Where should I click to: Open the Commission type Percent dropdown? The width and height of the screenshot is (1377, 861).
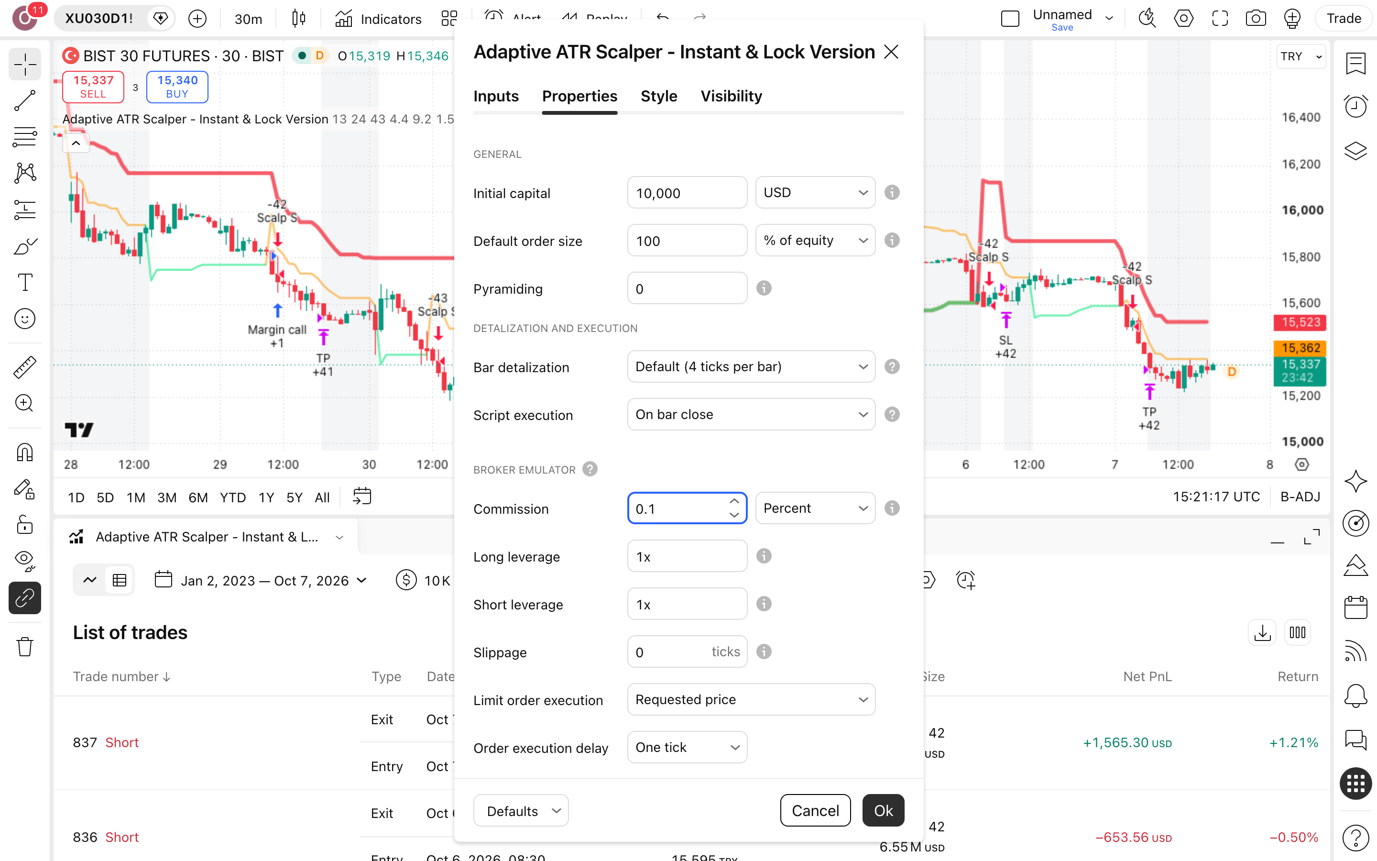click(815, 508)
